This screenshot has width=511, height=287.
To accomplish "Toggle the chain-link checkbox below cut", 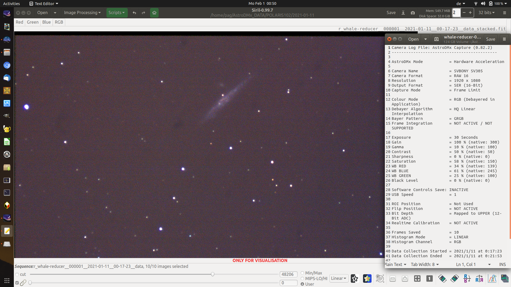I will pos(17,283).
